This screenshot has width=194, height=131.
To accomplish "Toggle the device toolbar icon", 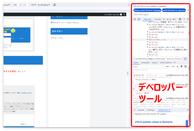I will [x=139, y=19].
